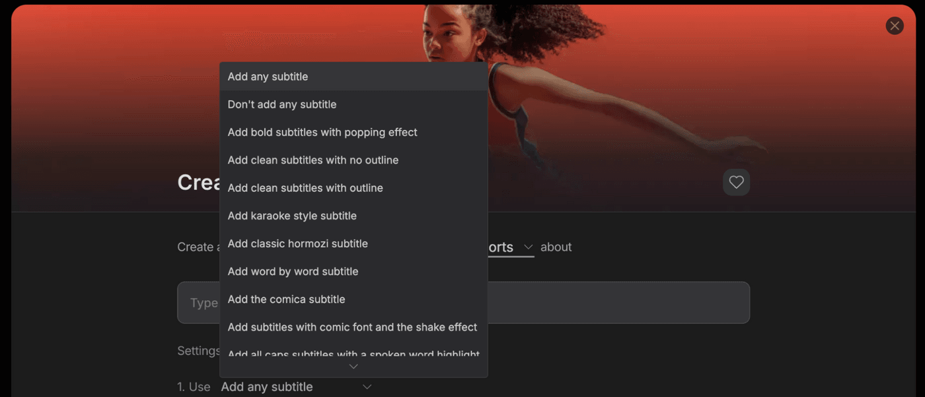
Task: Open the dropdown chevron beside 'about'
Action: click(528, 247)
